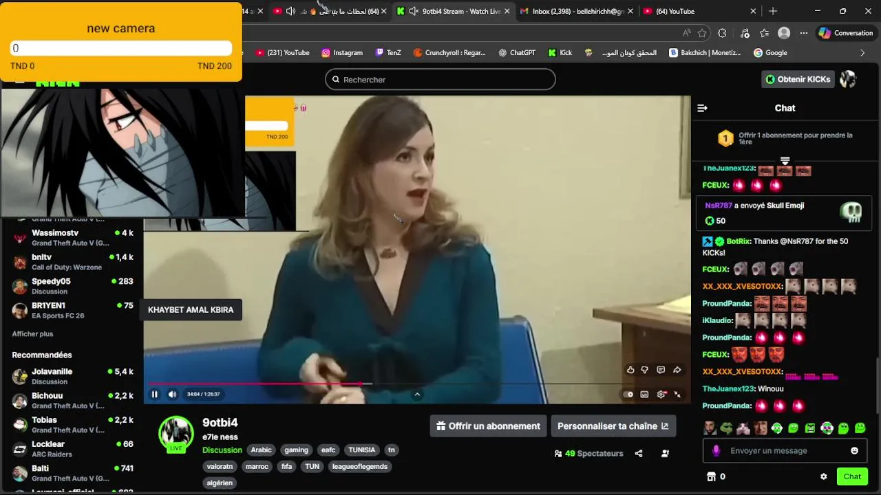
Task: Open browser extensions icon
Action: pos(722,33)
